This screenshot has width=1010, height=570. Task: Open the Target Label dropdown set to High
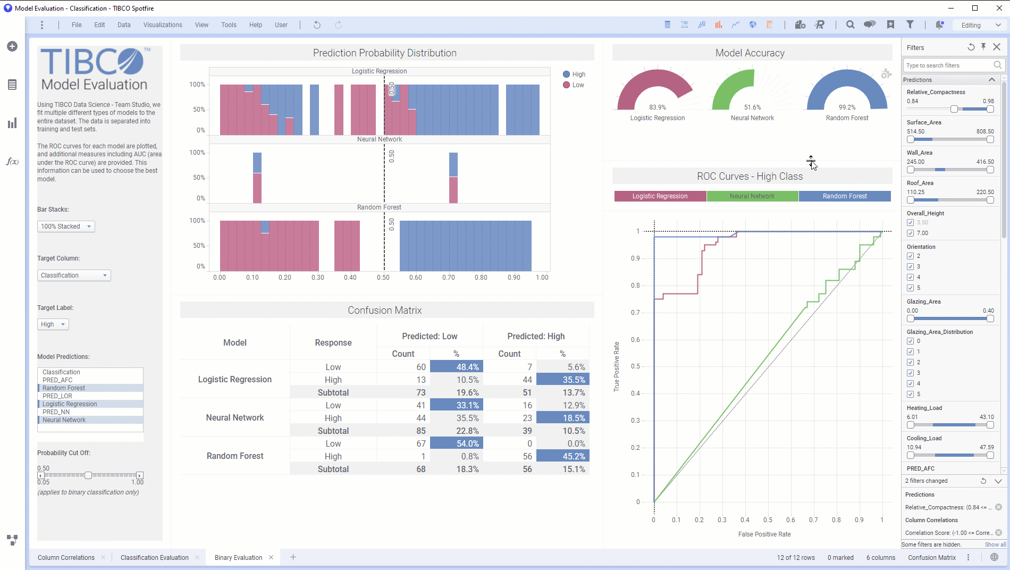(53, 324)
